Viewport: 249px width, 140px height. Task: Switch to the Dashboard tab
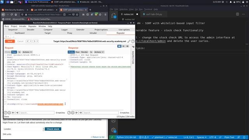(x=19, y=33)
